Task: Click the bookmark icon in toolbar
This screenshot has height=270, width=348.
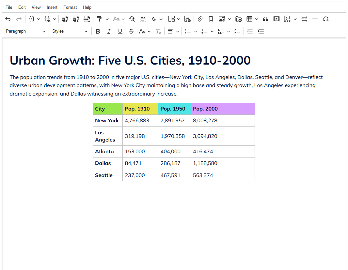Action: click(211, 19)
